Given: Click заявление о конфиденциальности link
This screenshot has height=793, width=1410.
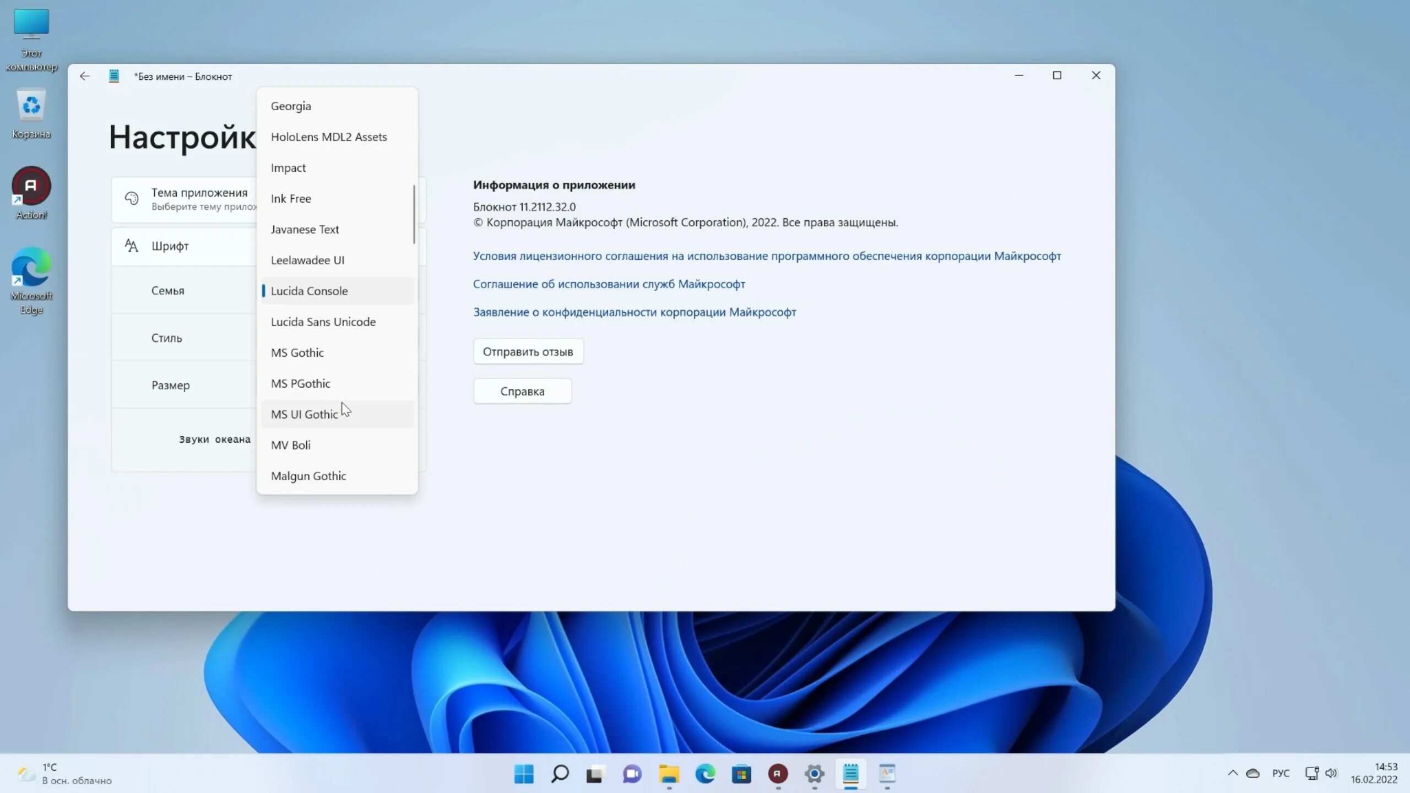Looking at the screenshot, I should click(x=634, y=312).
